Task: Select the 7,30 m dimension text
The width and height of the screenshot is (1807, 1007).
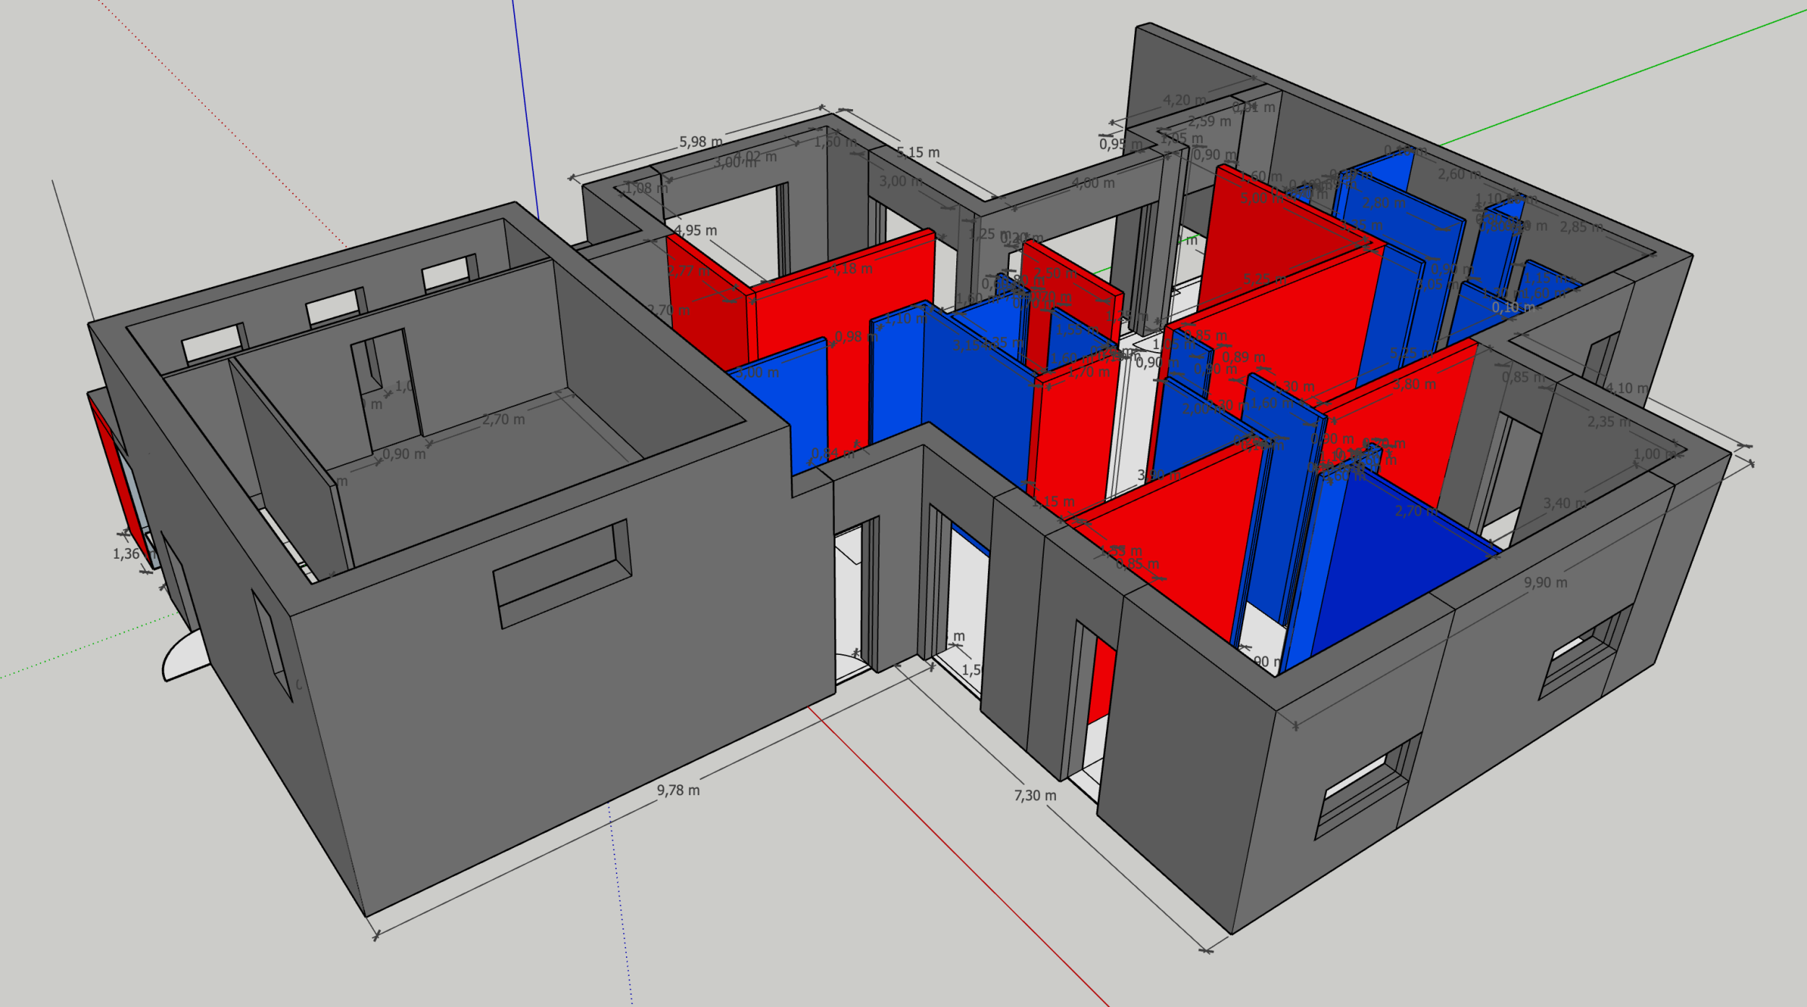Action: point(1035,796)
